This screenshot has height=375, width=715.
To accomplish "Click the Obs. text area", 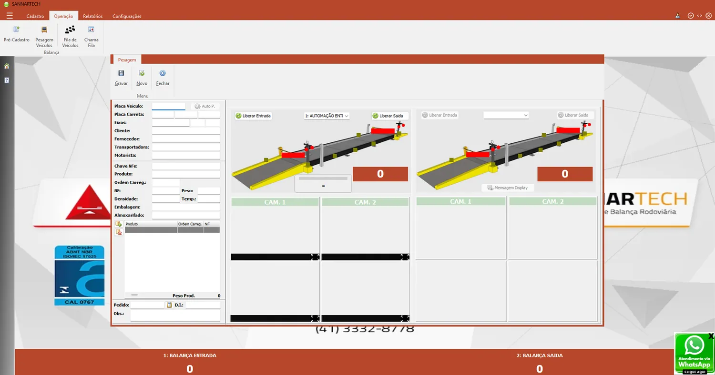I will [x=175, y=316].
